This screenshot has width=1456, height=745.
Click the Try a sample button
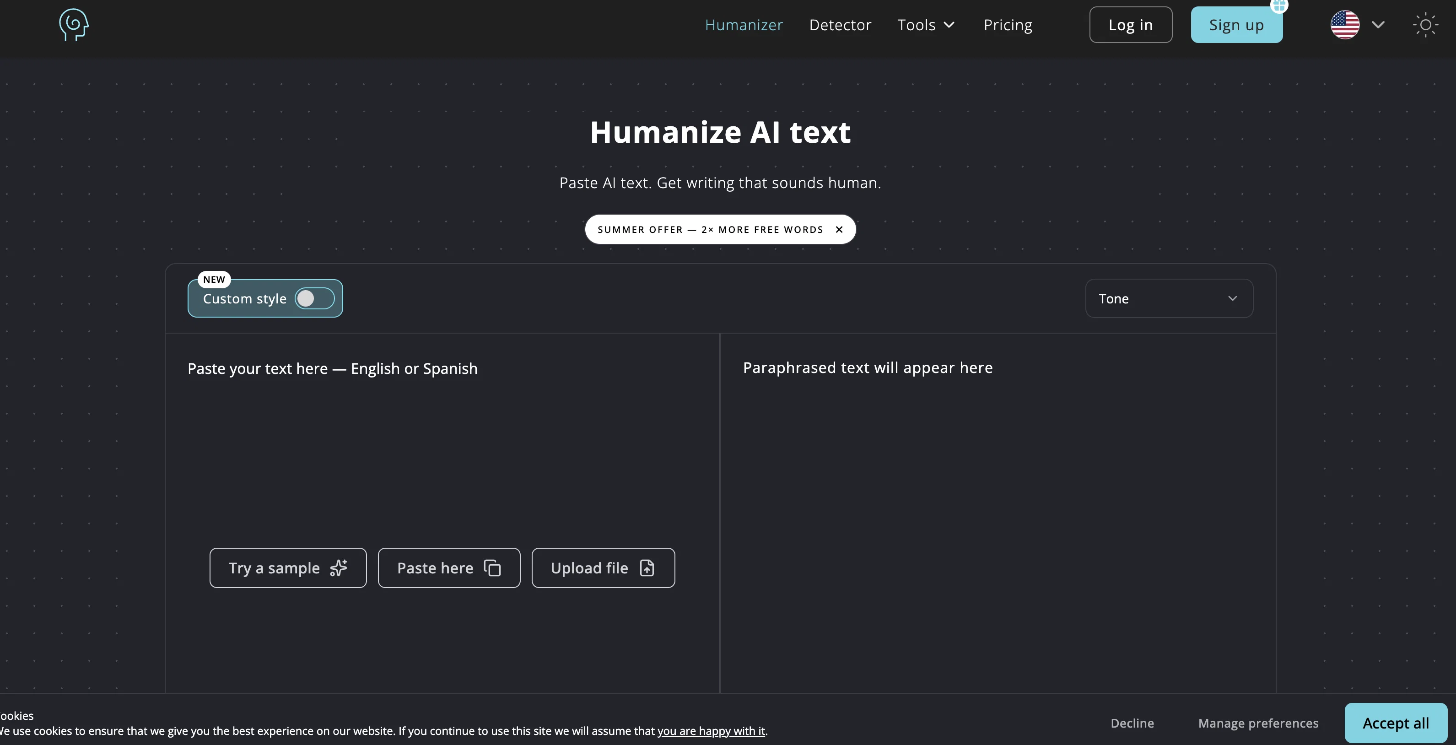tap(288, 567)
